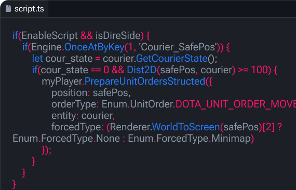This screenshot has width=296, height=190.
Task: Click the isDireSide identifier
Action: (118, 36)
